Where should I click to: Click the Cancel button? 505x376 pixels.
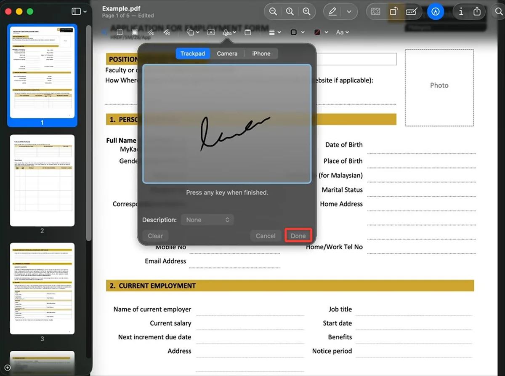[x=266, y=236]
